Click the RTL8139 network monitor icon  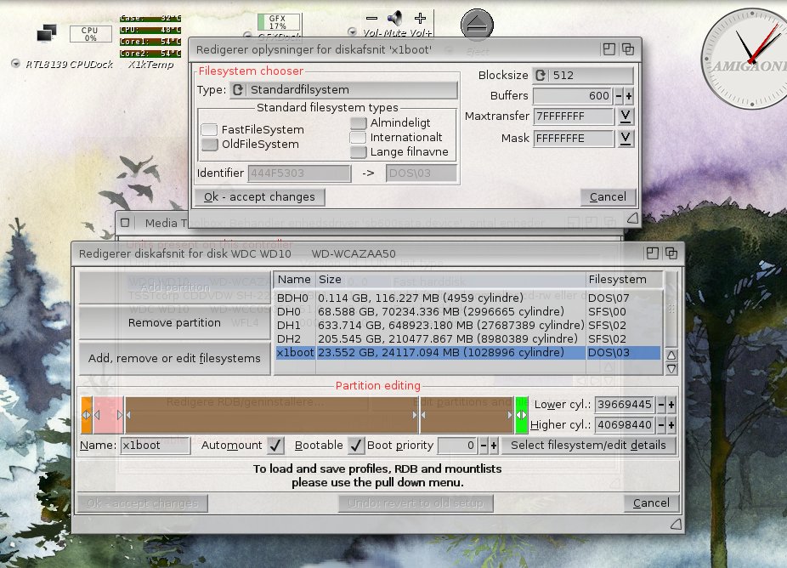(47, 33)
